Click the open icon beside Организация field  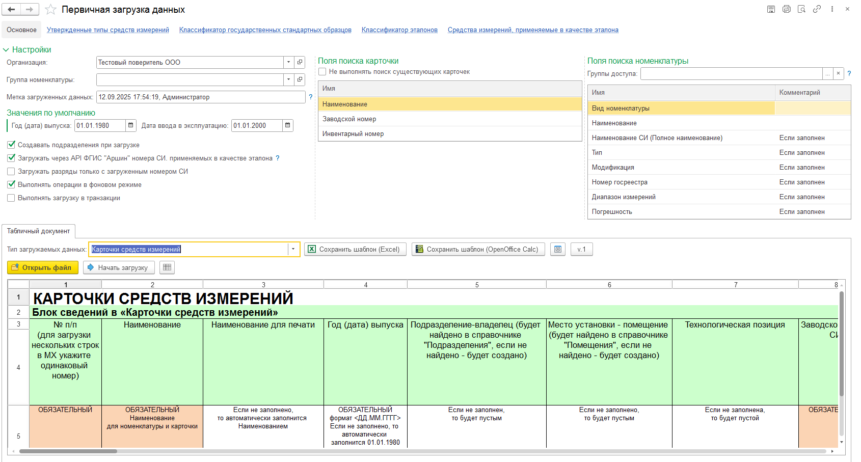click(300, 62)
